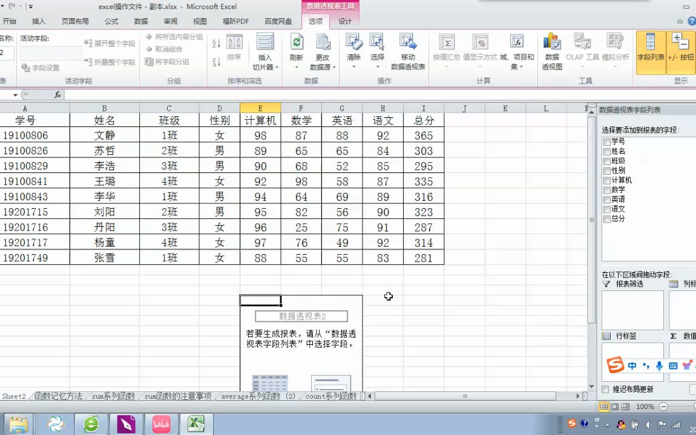Click 字段设置 button

pyautogui.click(x=41, y=68)
